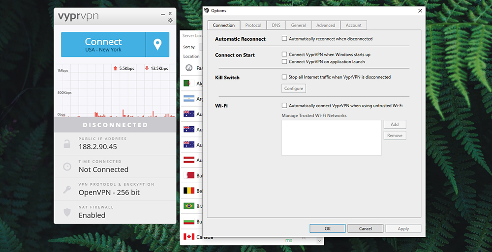This screenshot has height=252, width=492.
Task: Enable auto-connect on untrusted Wi-Fi checkbox
Action: point(284,105)
